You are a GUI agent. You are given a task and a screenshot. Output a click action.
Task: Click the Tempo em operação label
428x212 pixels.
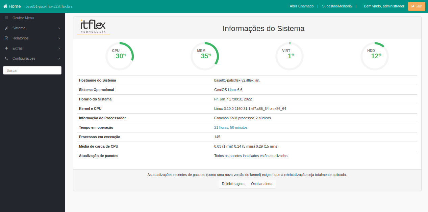point(96,128)
